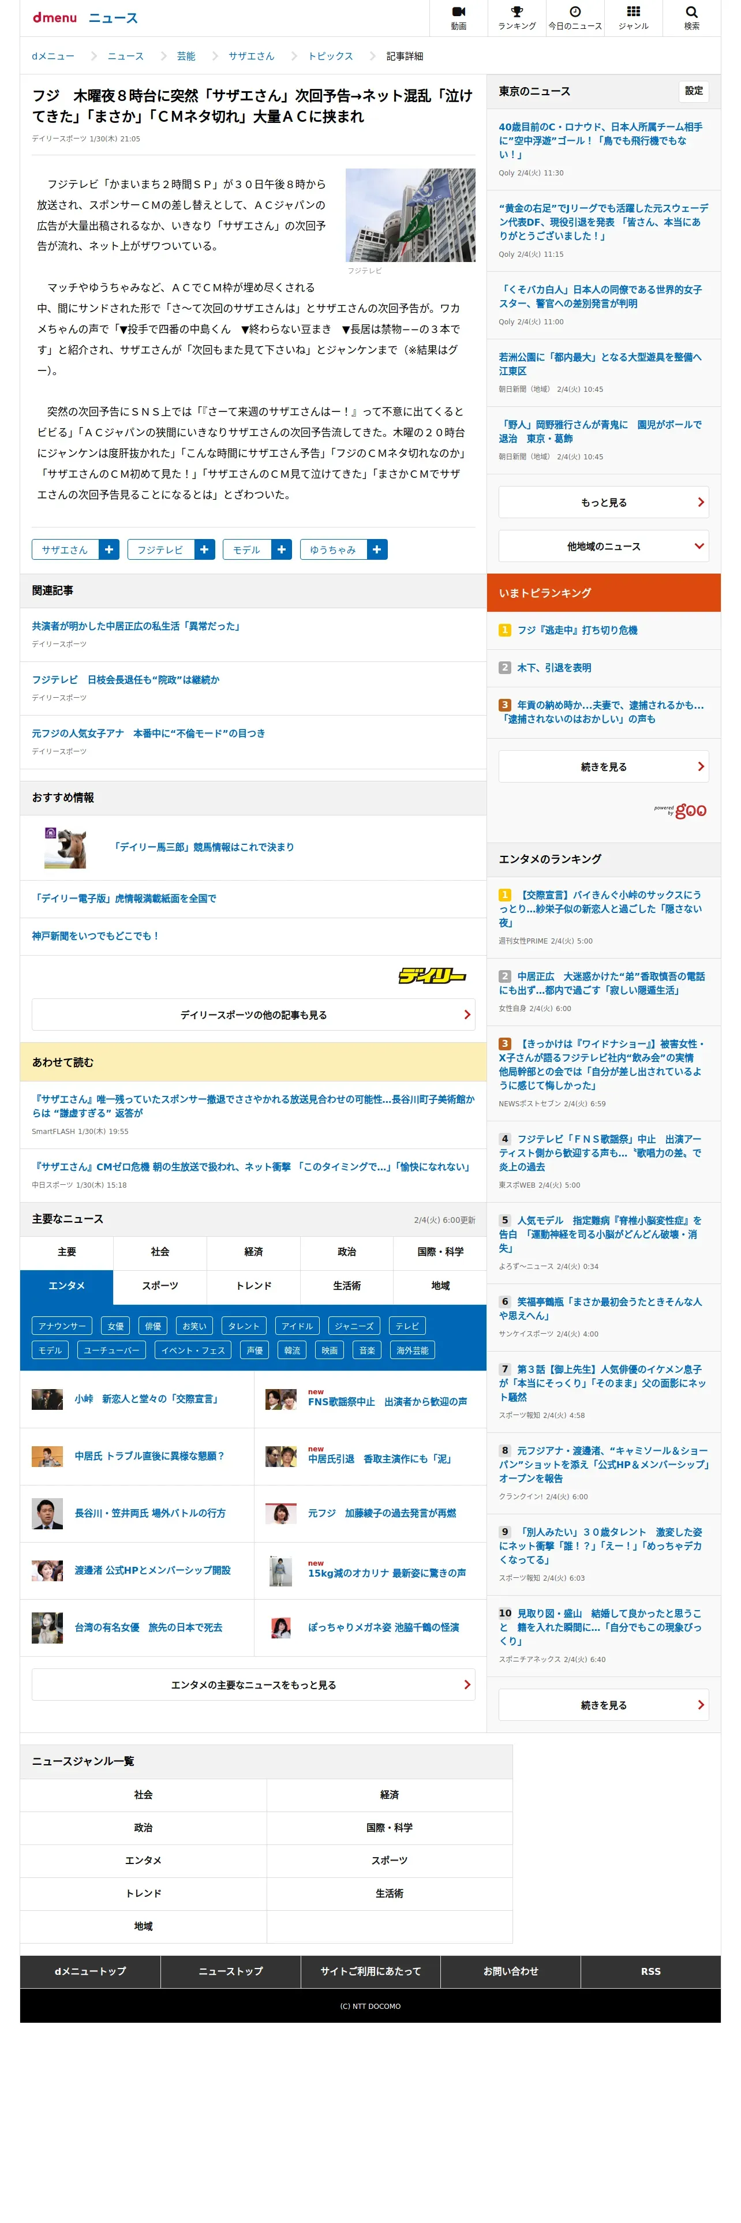This screenshot has height=2223, width=741.
Task: Select the スポーツ news tab
Action: click(x=160, y=1286)
